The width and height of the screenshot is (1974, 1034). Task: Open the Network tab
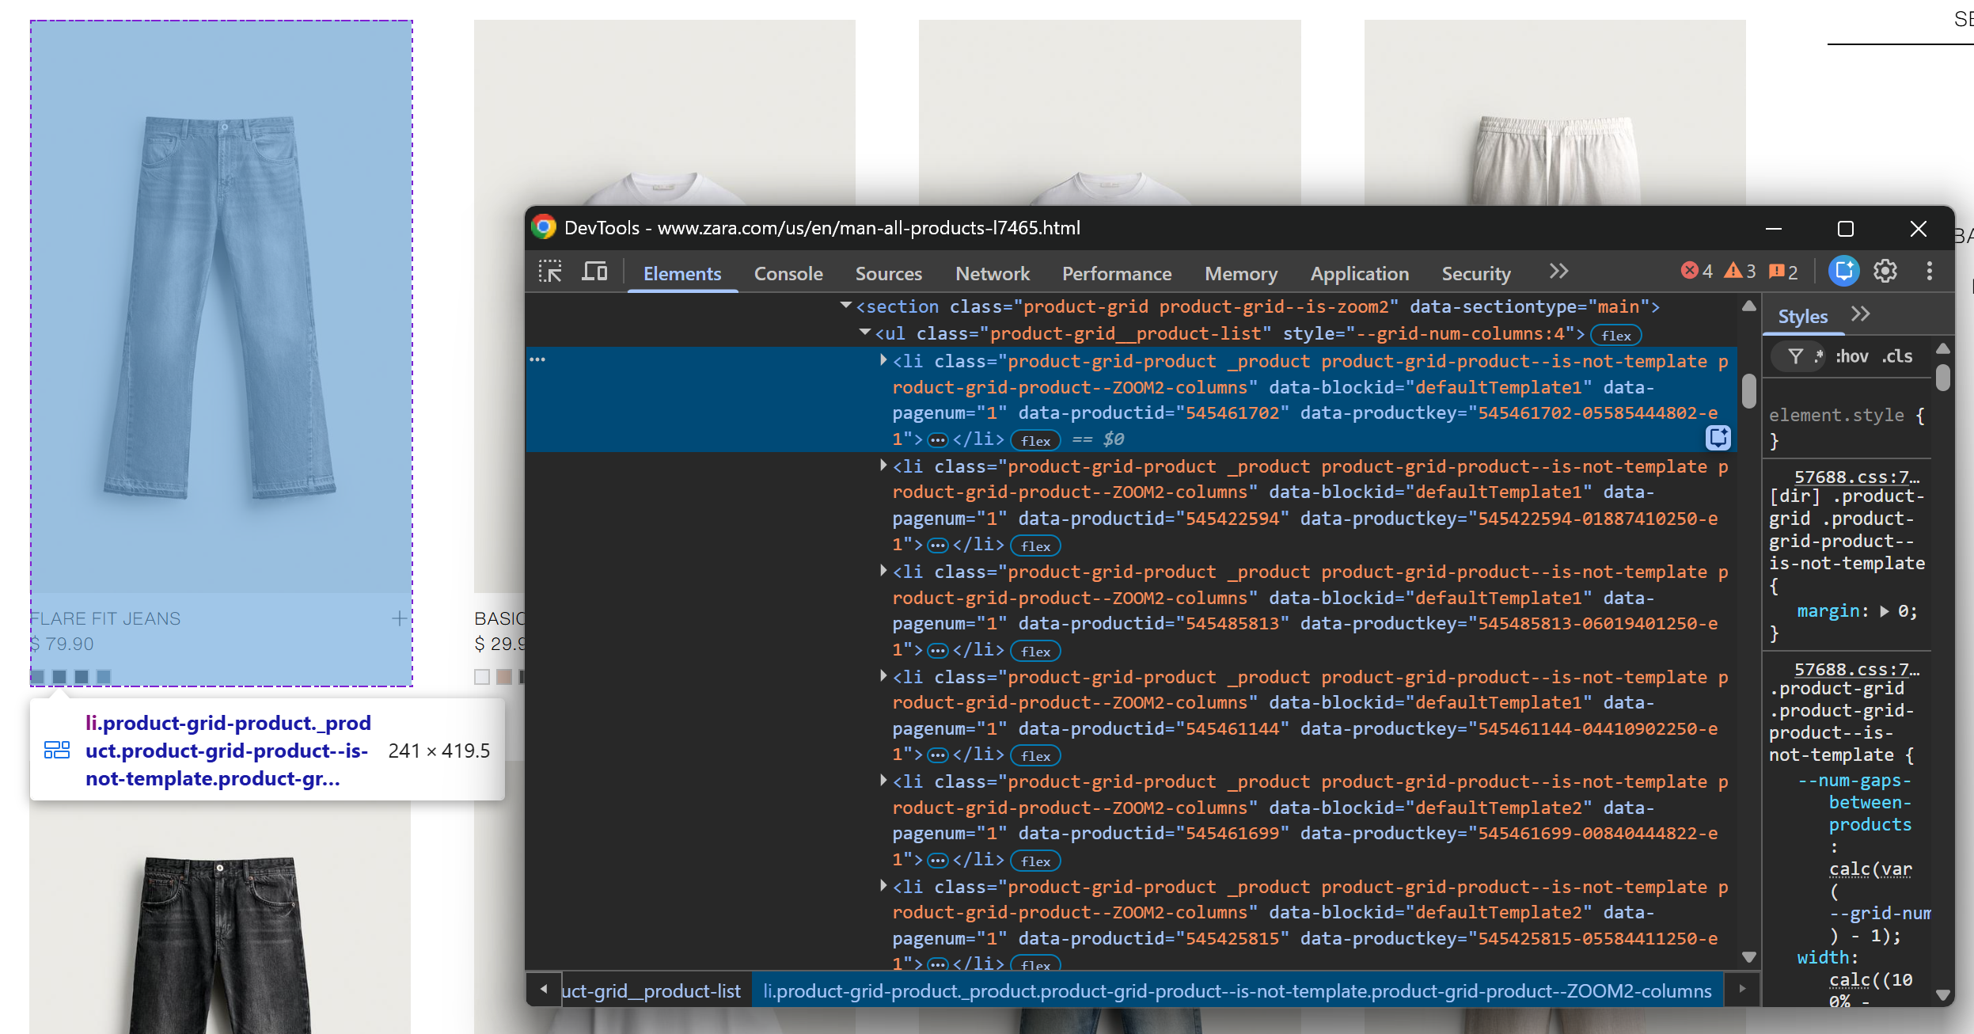coord(993,273)
